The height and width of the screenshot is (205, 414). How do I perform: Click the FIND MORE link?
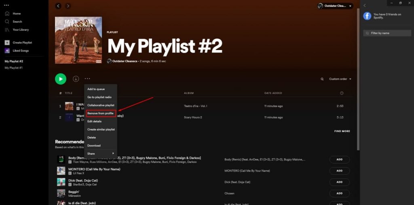pyautogui.click(x=342, y=131)
